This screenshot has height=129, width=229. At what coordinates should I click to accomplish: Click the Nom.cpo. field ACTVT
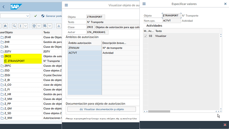point(172,21)
